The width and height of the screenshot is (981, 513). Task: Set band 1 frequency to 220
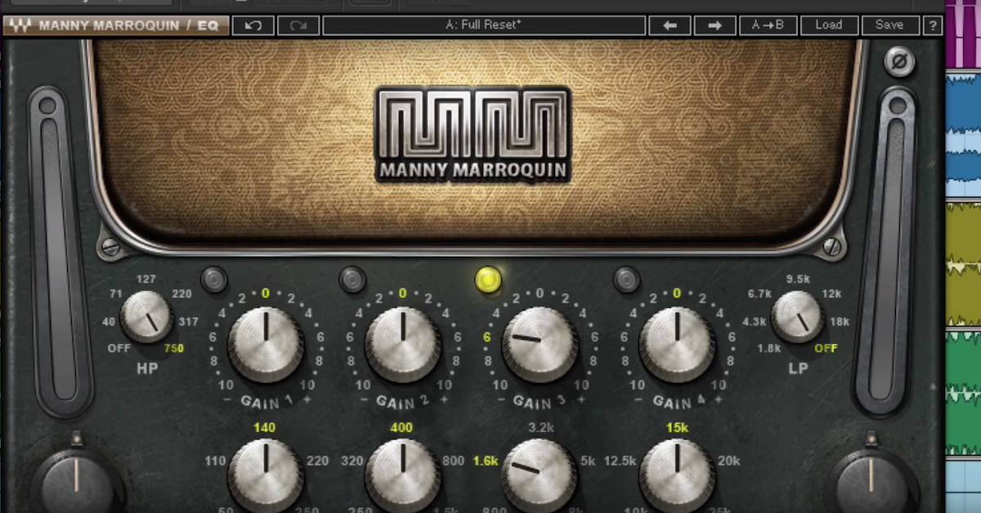(x=317, y=462)
